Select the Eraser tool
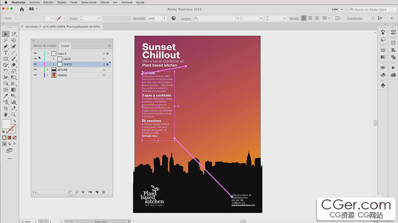This screenshot has width=398, height=223. (14, 65)
